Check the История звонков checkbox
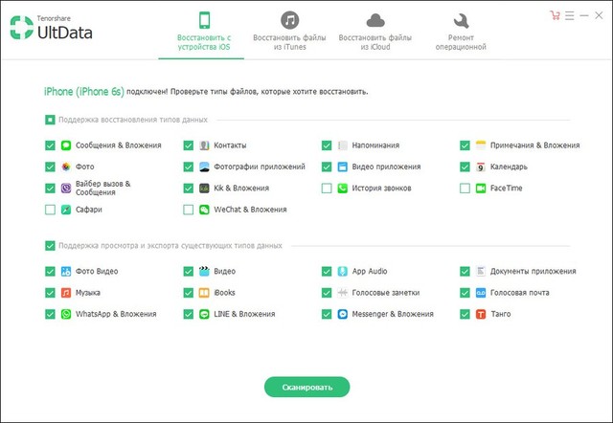The height and width of the screenshot is (423, 613). click(x=327, y=189)
